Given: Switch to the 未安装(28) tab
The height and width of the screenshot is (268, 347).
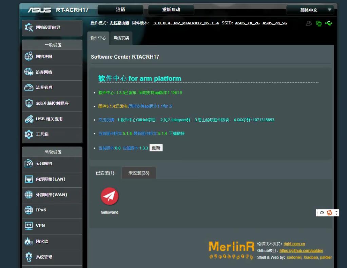Looking at the screenshot, I should click(x=139, y=173).
